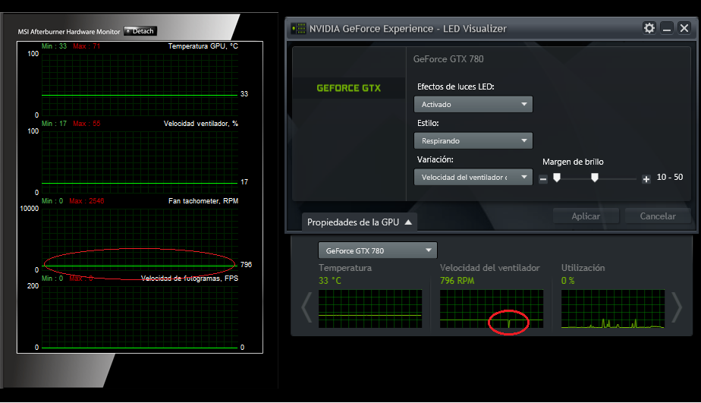This screenshot has width=701, height=403.
Task: Click the Fan tachometer RPM graph label
Action: coord(203,201)
